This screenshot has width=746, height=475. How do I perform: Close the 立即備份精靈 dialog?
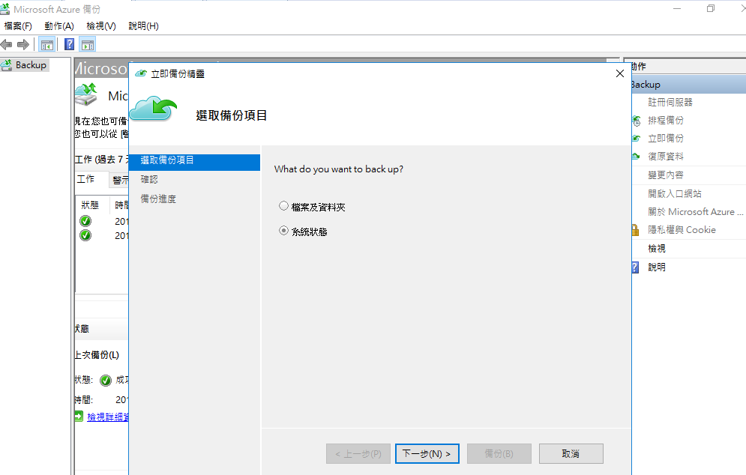(620, 73)
